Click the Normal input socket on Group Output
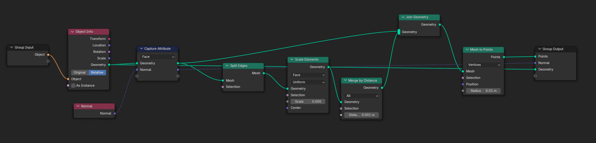The height and width of the screenshot is (143, 596). click(535, 63)
